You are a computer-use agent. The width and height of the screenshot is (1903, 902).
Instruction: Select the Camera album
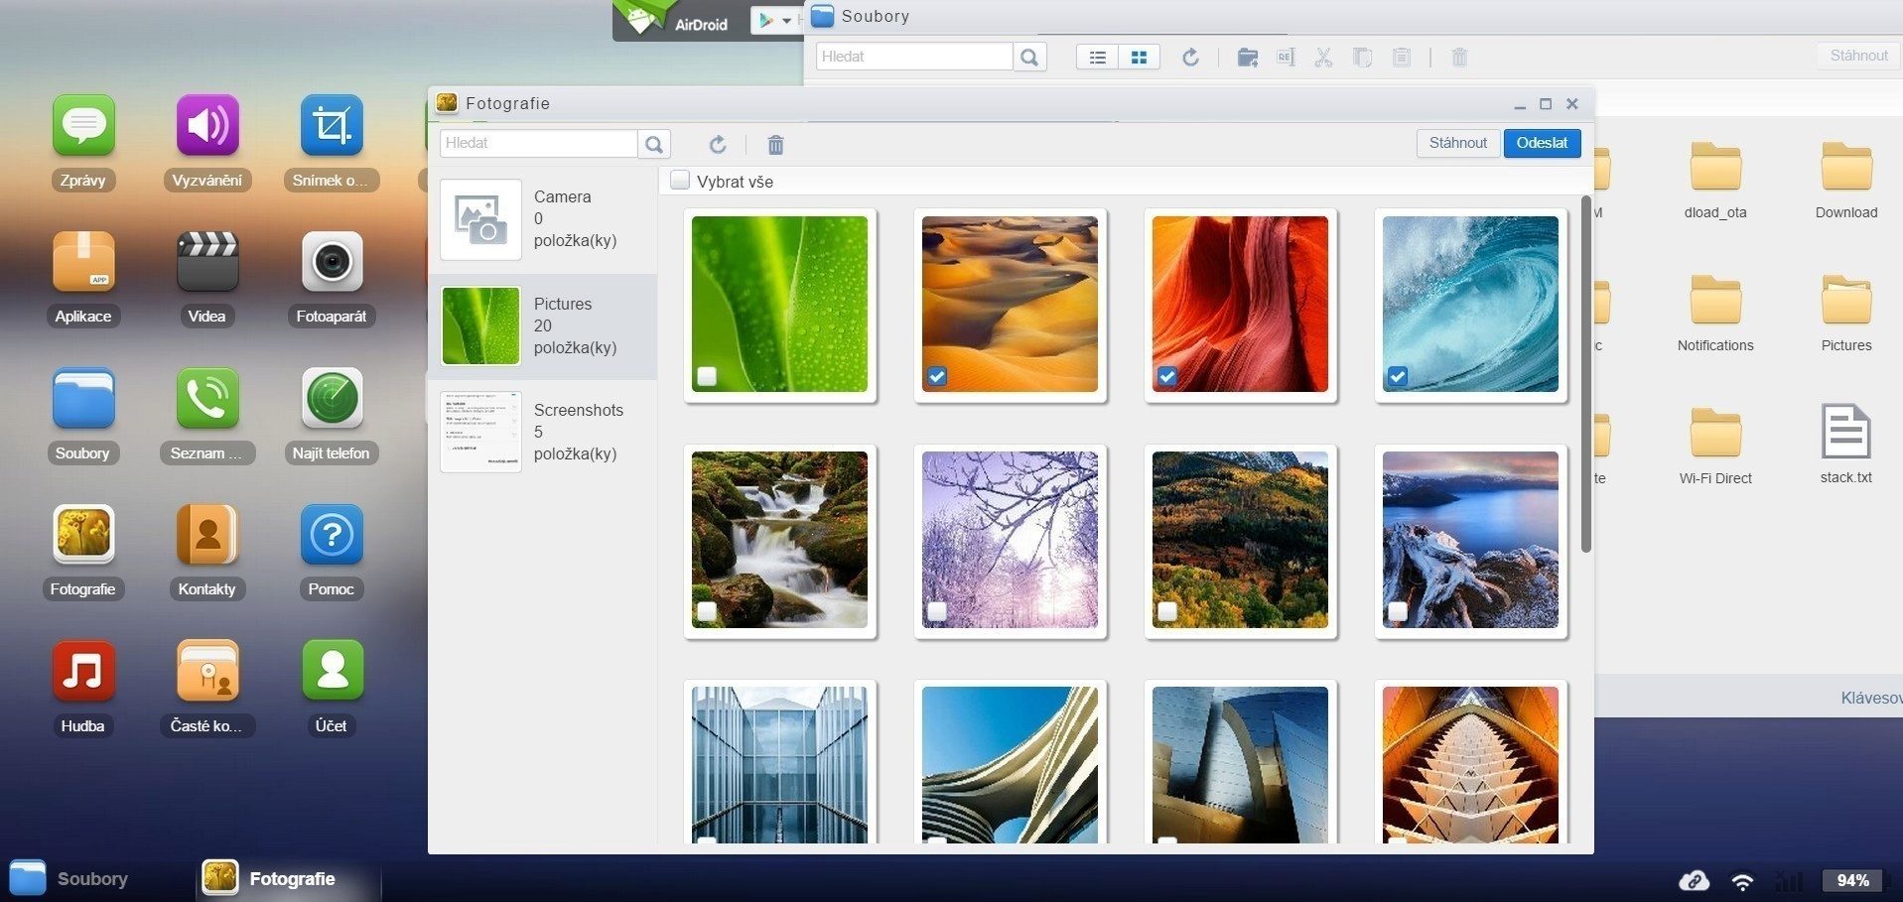coord(543,219)
